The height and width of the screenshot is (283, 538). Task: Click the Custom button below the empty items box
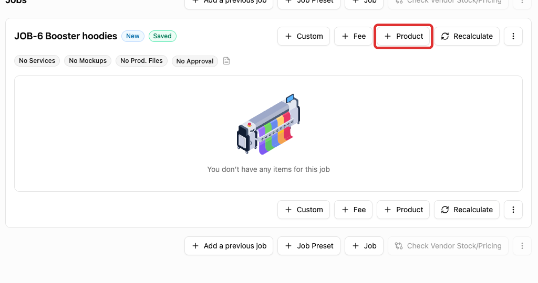click(x=304, y=210)
